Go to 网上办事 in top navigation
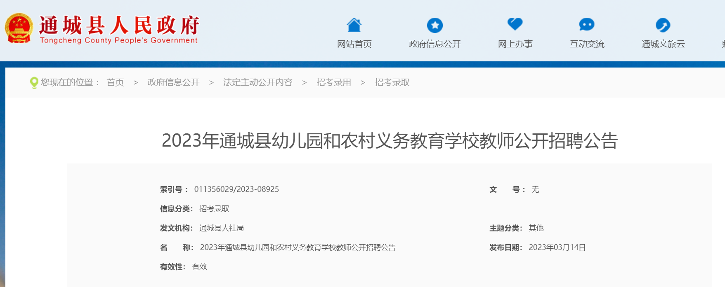The width and height of the screenshot is (725, 287). coord(515,44)
